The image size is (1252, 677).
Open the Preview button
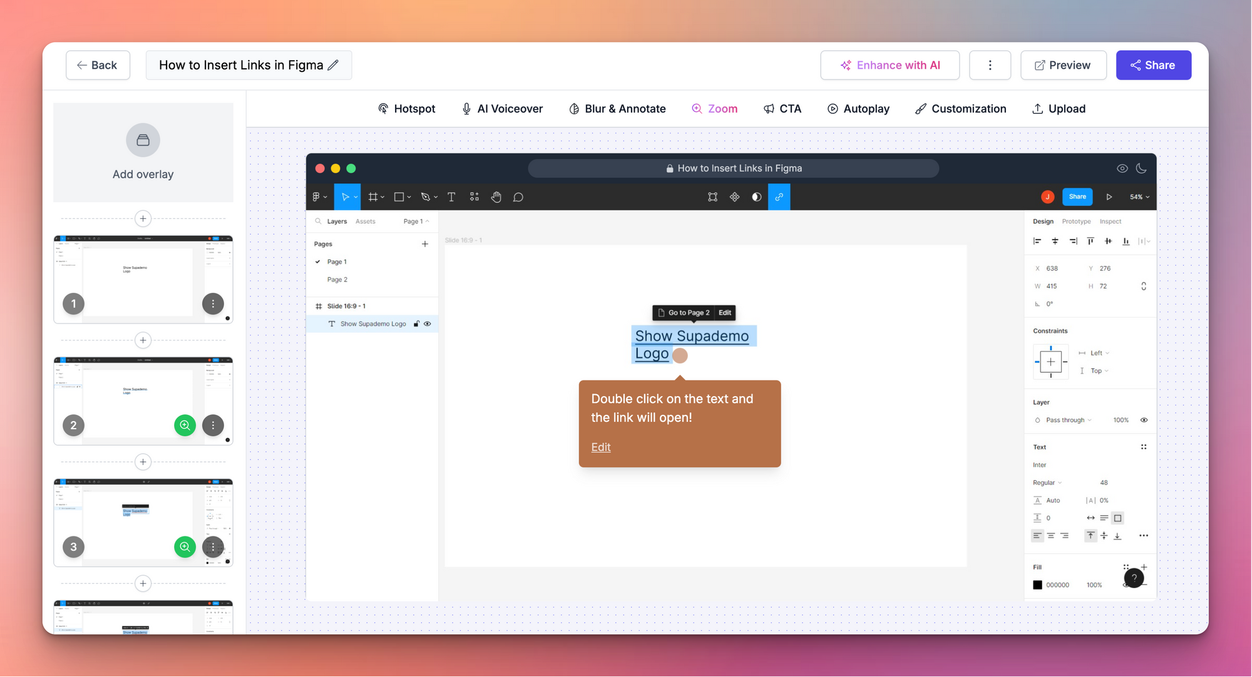coord(1063,65)
